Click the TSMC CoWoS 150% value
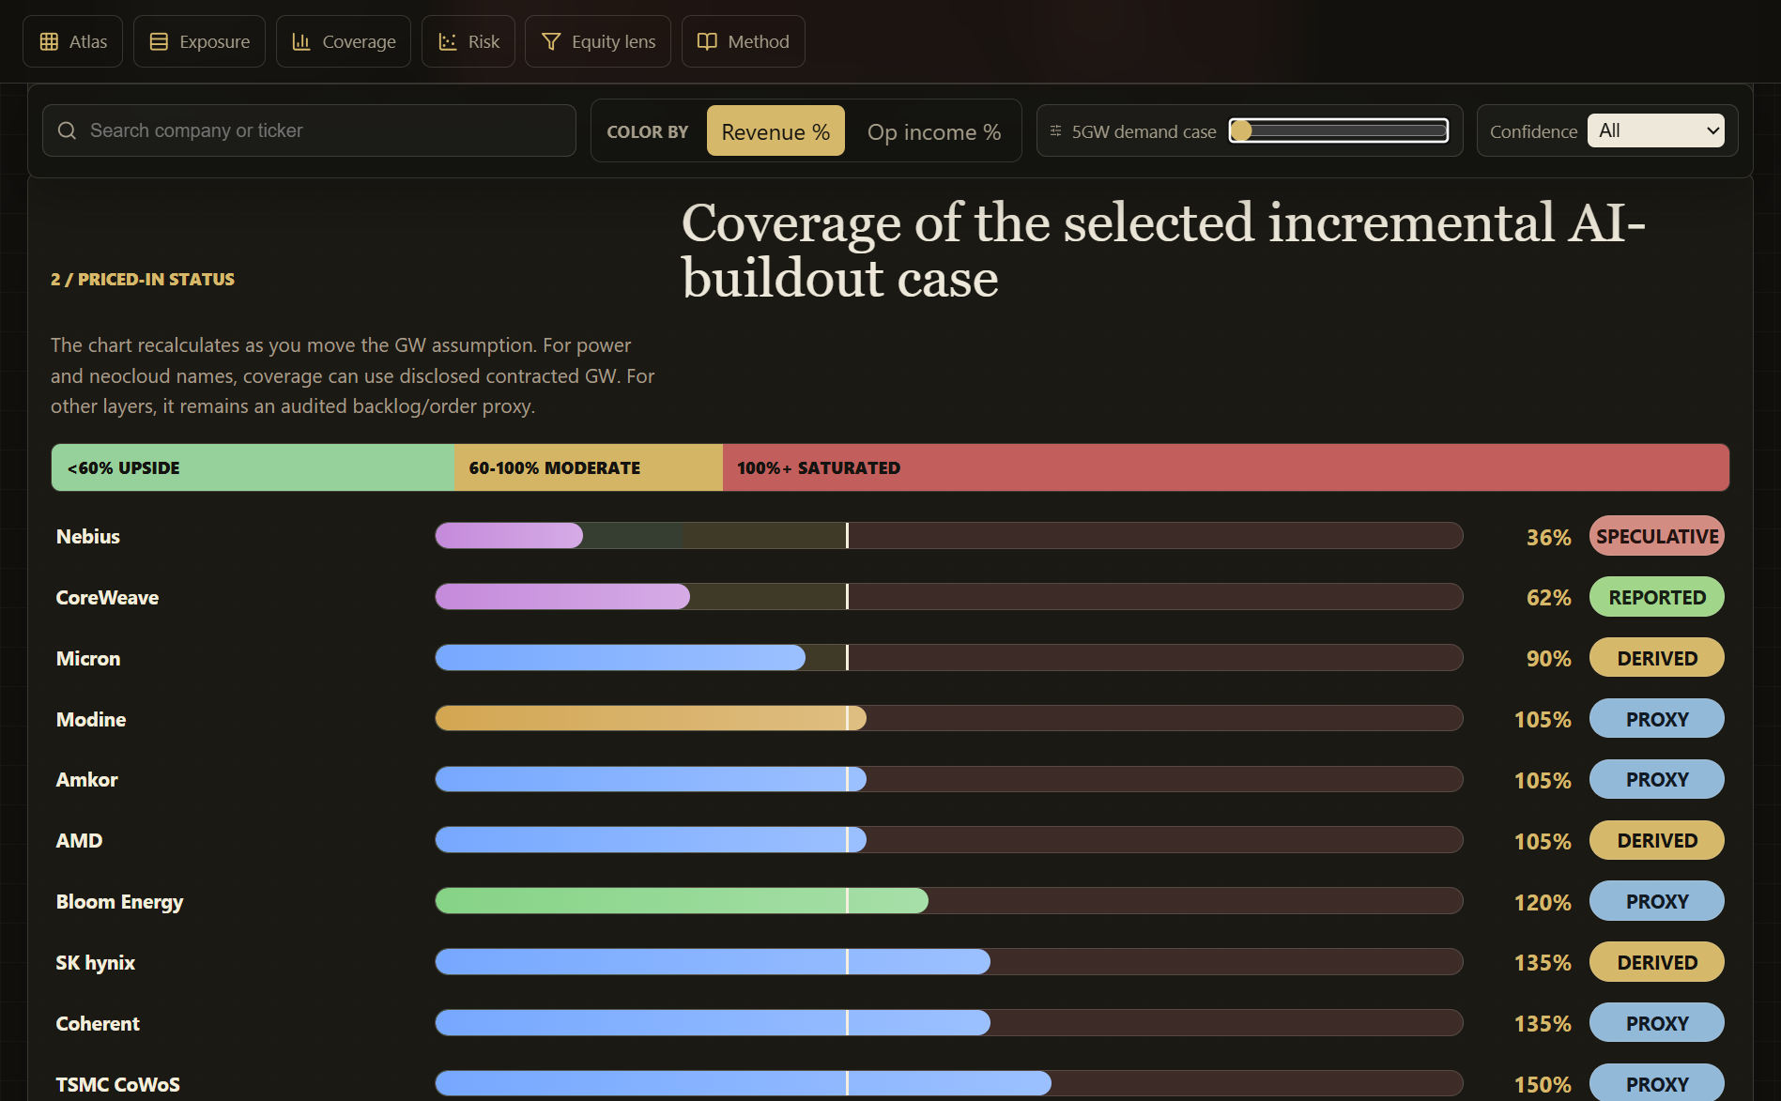 pos(1543,1085)
